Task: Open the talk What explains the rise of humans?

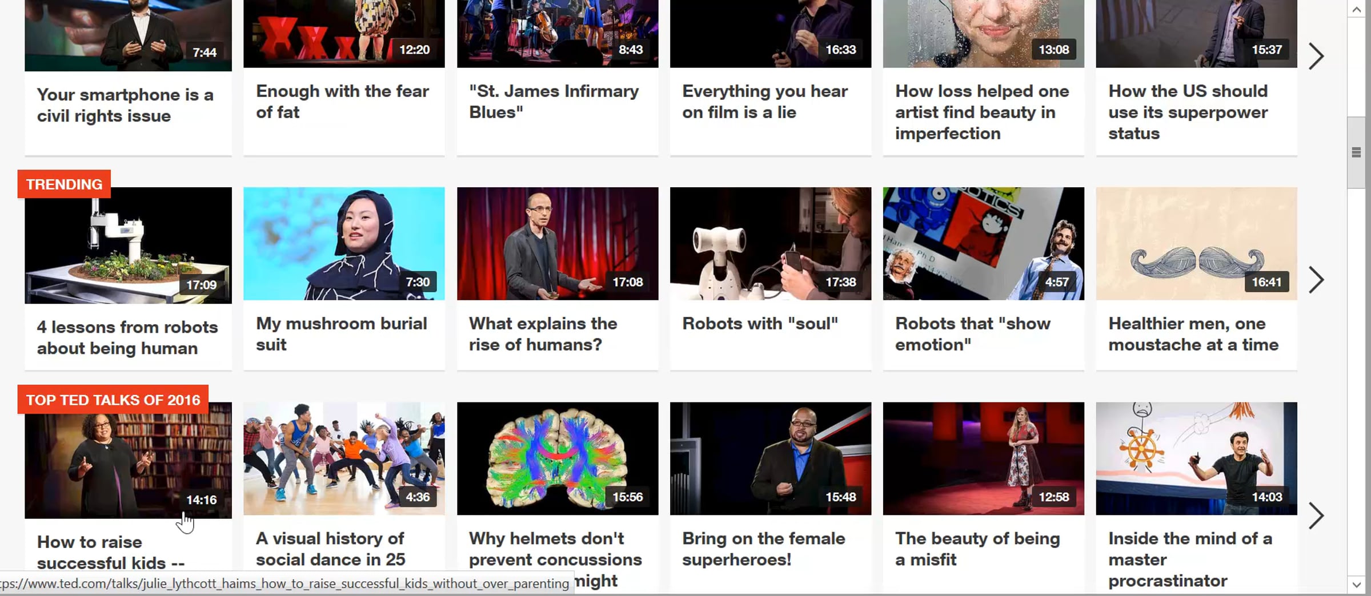Action: coord(543,334)
